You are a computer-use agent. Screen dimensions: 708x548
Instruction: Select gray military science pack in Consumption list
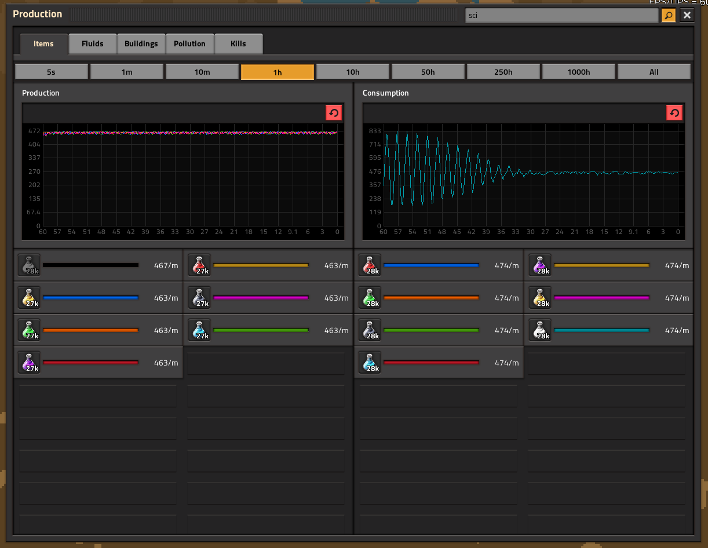tap(370, 330)
